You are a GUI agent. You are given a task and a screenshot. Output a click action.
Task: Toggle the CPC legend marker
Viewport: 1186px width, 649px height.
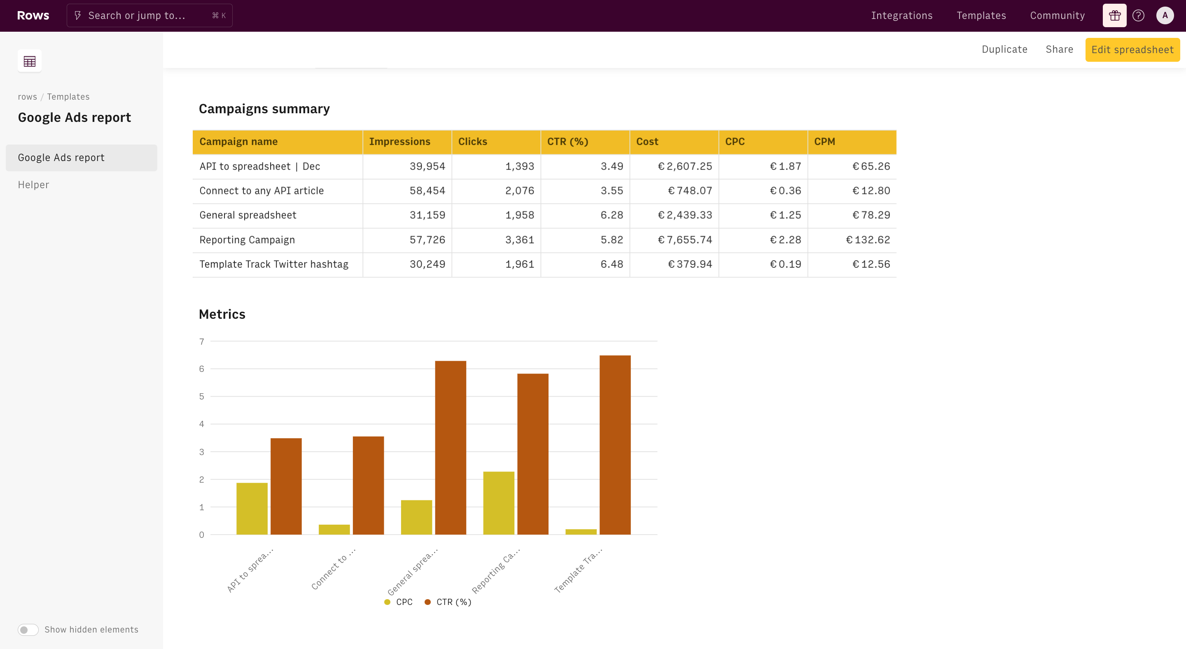[387, 602]
